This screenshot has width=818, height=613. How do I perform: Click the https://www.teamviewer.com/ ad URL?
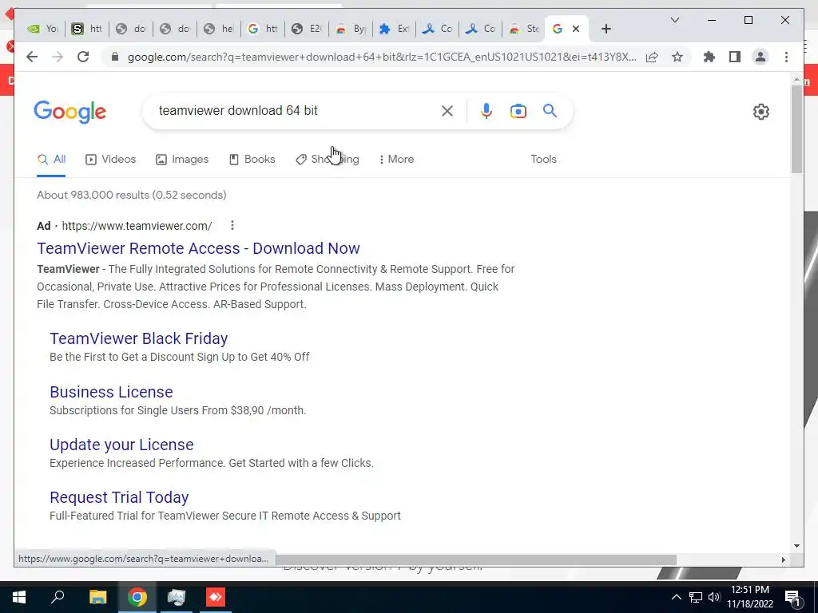point(137,226)
